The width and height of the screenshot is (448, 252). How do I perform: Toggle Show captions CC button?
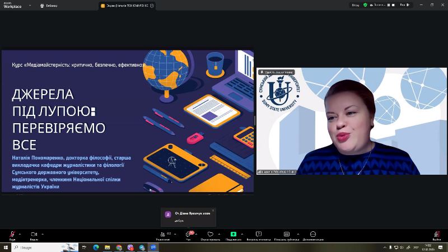pyautogui.click(x=286, y=234)
